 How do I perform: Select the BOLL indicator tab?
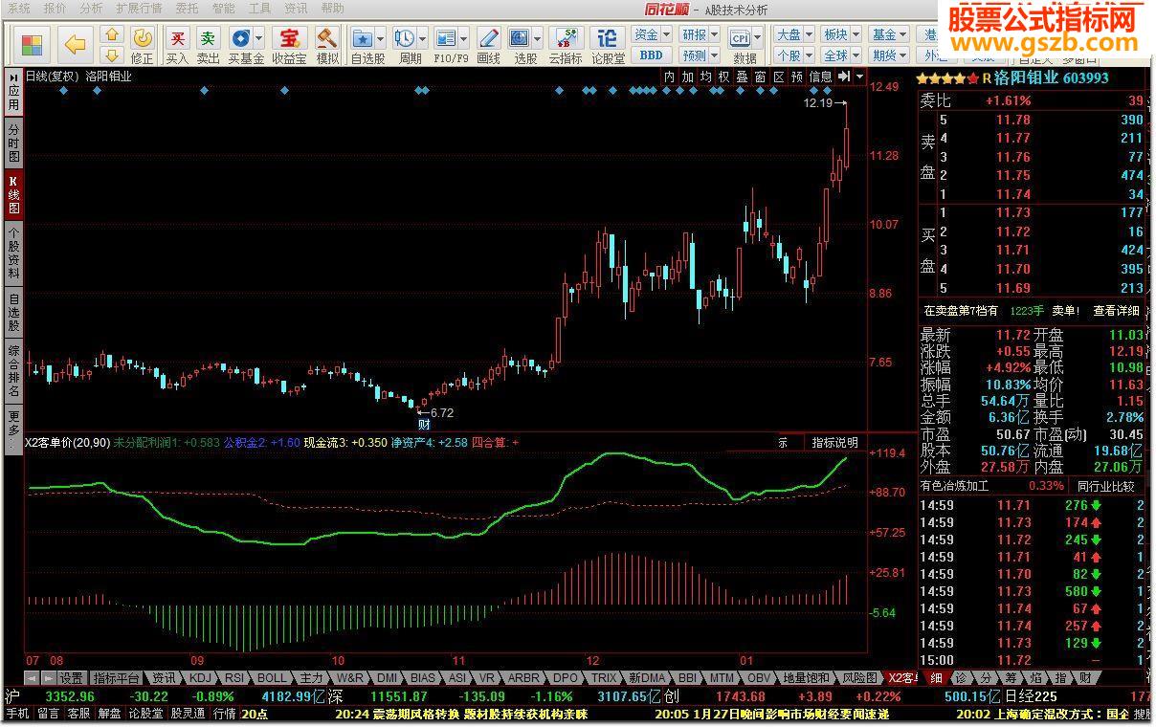272,678
